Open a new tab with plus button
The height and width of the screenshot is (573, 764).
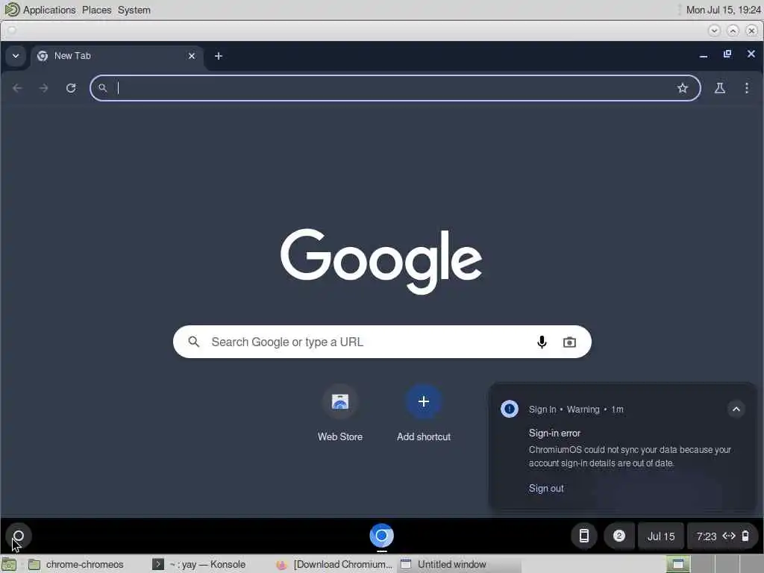point(219,56)
